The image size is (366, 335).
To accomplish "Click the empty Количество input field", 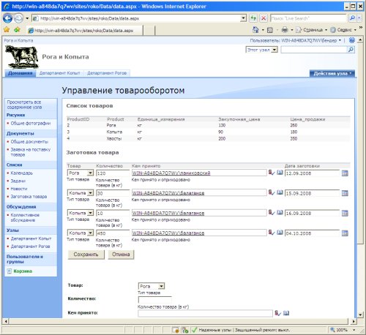I will (x=154, y=300).
